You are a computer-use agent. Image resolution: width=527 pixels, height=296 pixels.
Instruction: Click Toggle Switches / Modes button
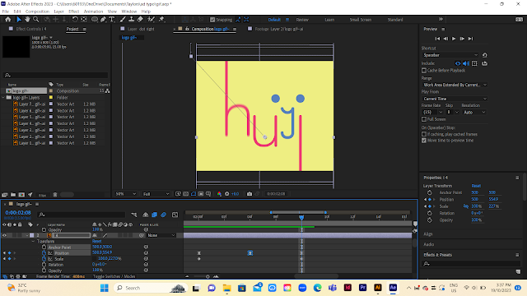point(114,276)
